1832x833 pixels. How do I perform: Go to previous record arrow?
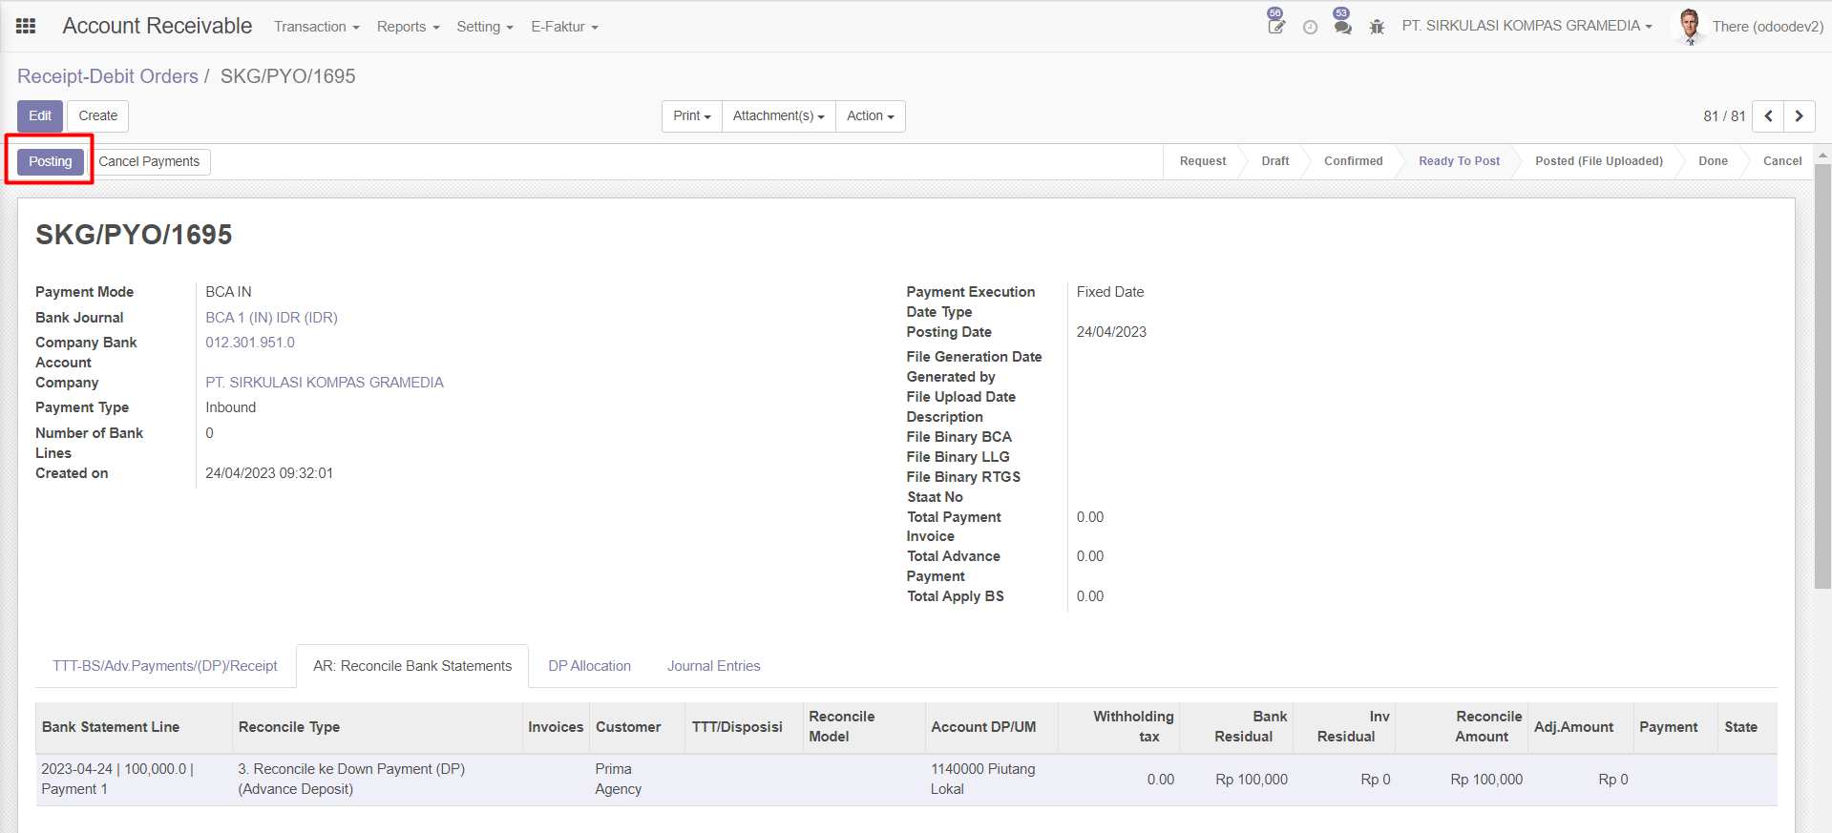[1768, 115]
